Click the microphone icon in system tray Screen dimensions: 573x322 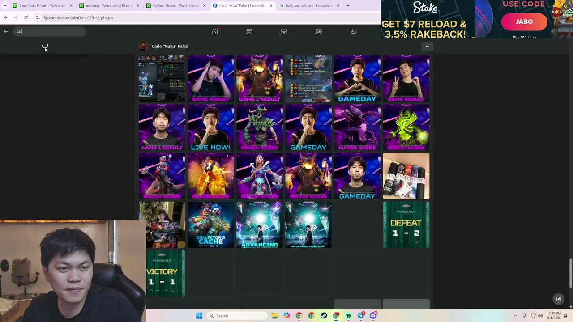pyautogui.click(x=524, y=316)
